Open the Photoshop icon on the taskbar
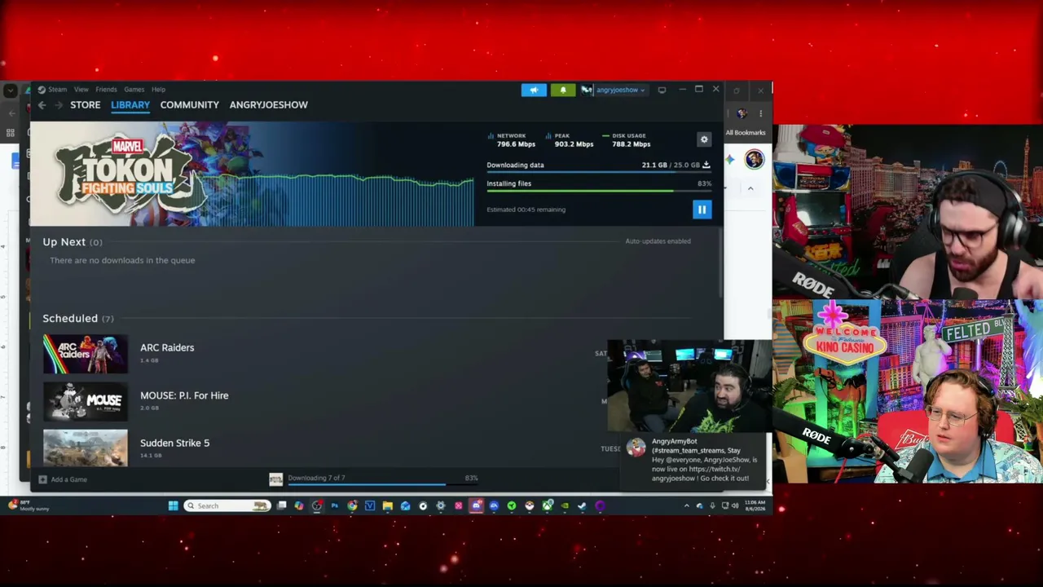Screen dimensions: 1043x587 [334, 505]
